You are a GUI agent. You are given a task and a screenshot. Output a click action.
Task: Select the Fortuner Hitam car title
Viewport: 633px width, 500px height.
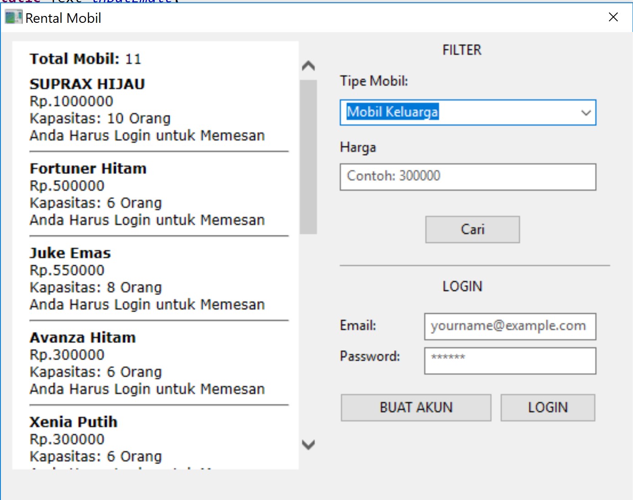(88, 168)
